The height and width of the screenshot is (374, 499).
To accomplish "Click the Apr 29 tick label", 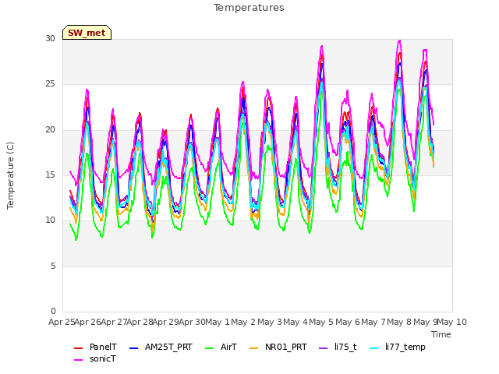I will point(166,322).
